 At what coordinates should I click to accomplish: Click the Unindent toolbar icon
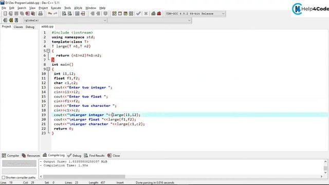click(98, 14)
